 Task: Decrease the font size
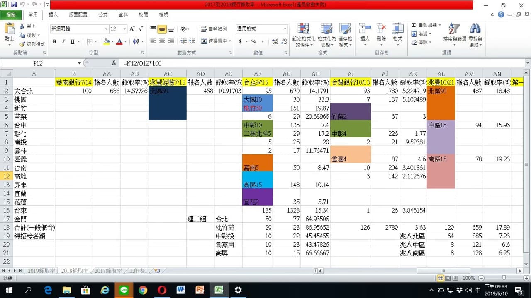[x=141, y=29]
